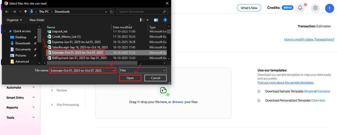
Task: Open the change view dropdown arrow
Action: tap(148, 20)
